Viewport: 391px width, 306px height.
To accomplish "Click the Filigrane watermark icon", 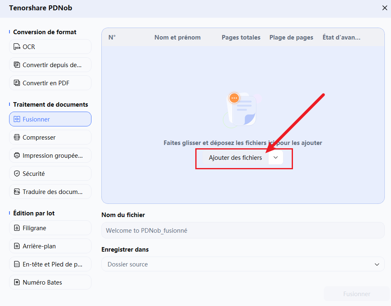I will coord(17,228).
